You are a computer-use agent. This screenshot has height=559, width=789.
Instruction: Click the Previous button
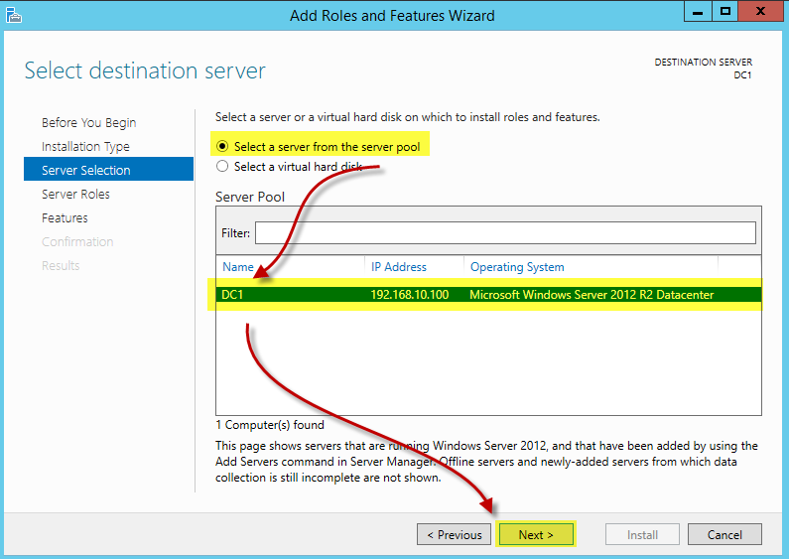pos(454,534)
